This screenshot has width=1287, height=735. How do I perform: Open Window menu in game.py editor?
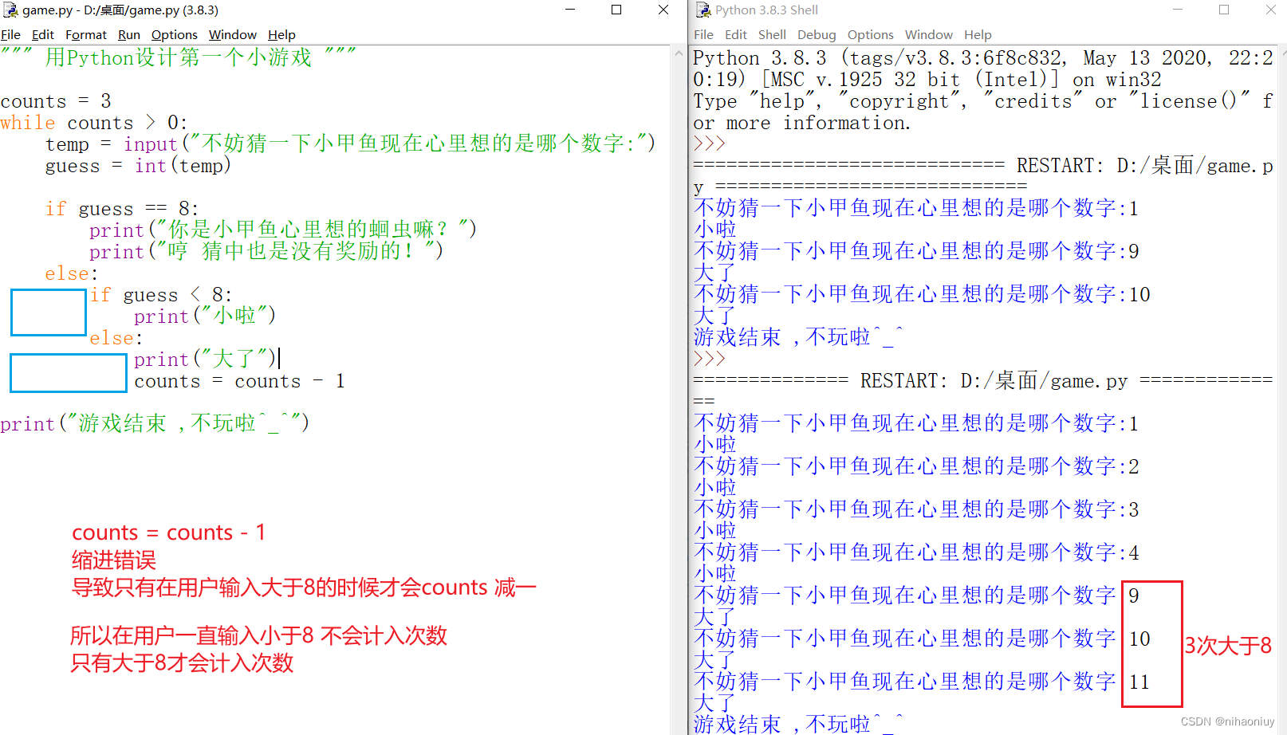coord(233,35)
